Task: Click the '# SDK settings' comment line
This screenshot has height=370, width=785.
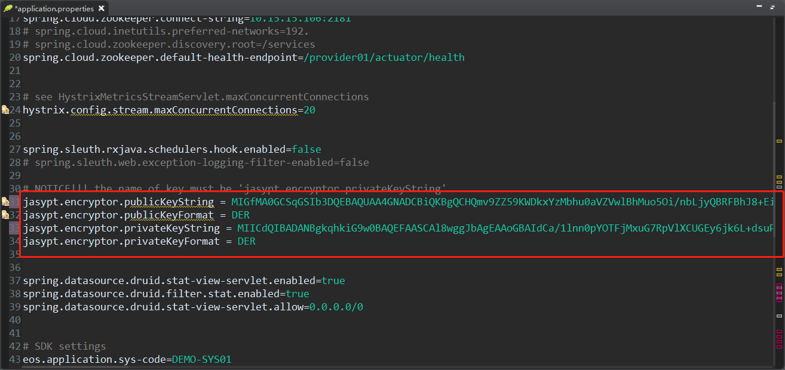Action: click(65, 346)
